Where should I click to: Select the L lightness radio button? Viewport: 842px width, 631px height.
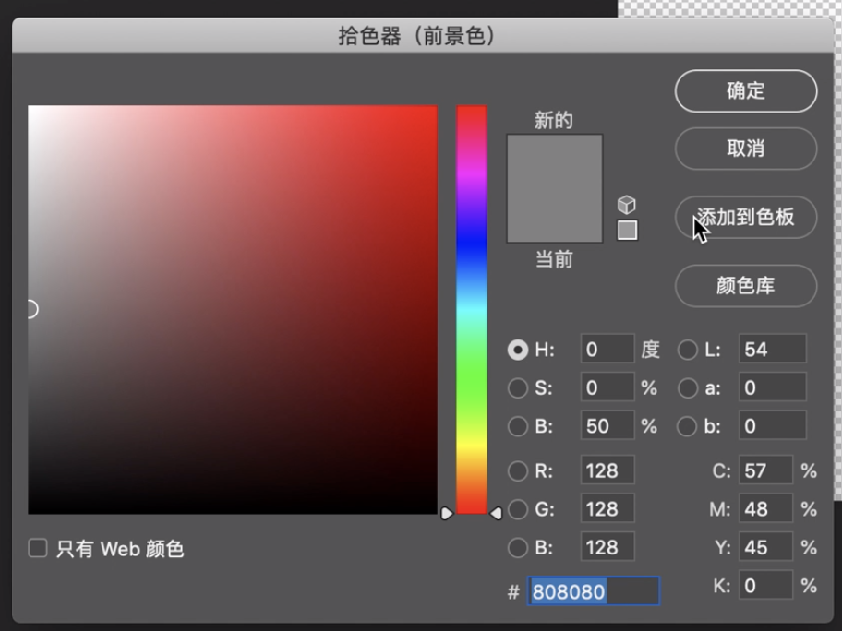[688, 350]
